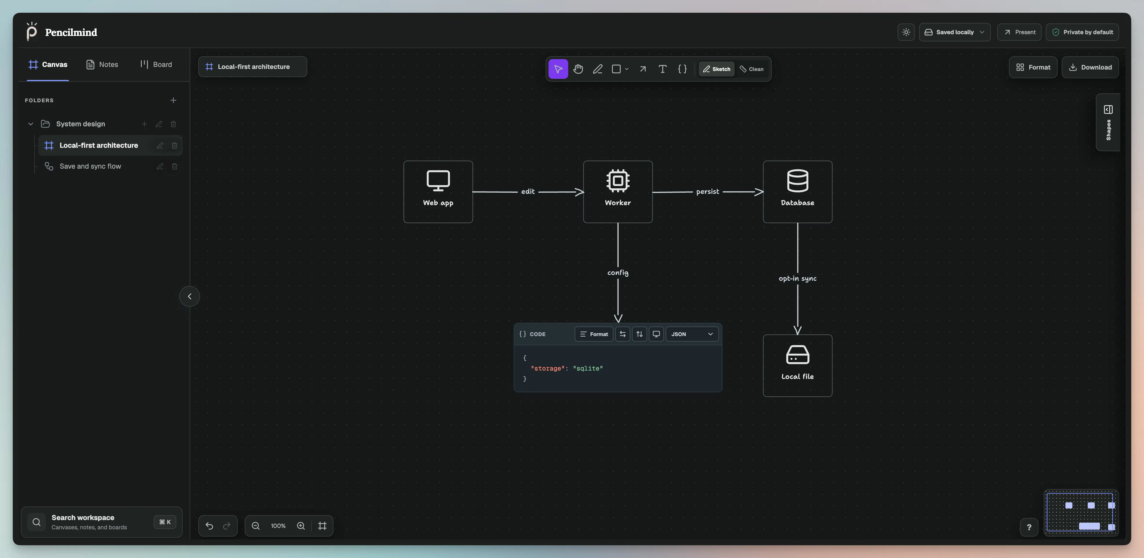Switch to Sketch style
Viewport: 1144px width, 558px height.
tap(716, 69)
